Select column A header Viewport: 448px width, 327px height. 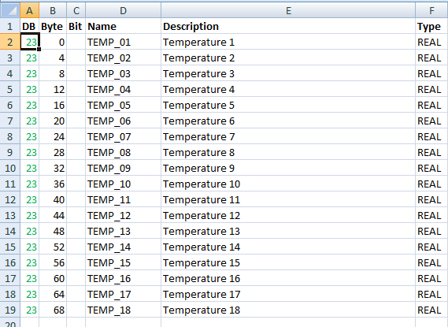[29, 10]
